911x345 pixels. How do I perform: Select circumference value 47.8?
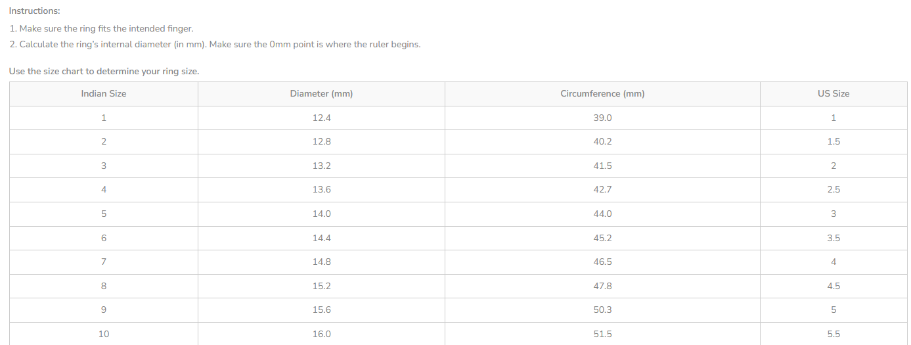[x=602, y=287]
